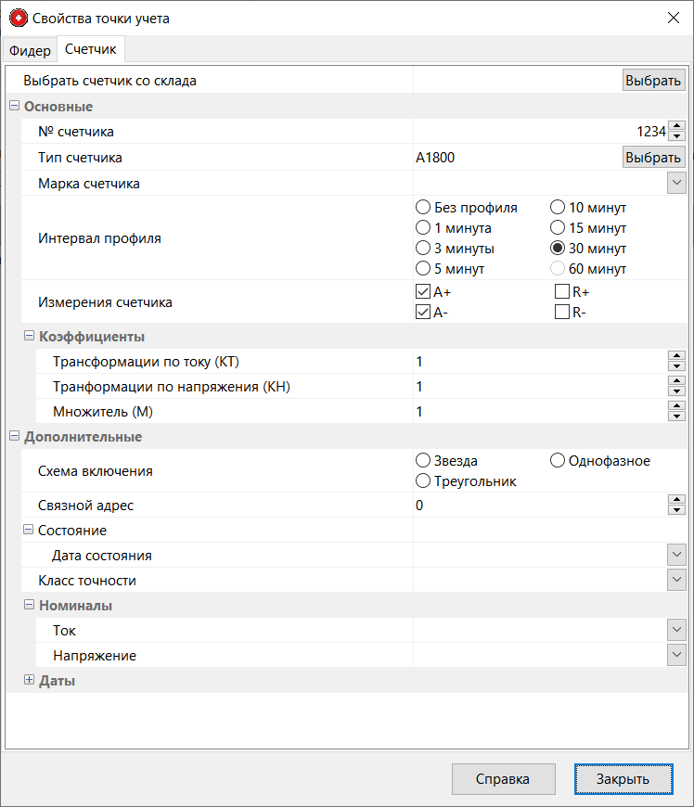Click the Трансформации по напряжения (КН) value field

coord(538,387)
